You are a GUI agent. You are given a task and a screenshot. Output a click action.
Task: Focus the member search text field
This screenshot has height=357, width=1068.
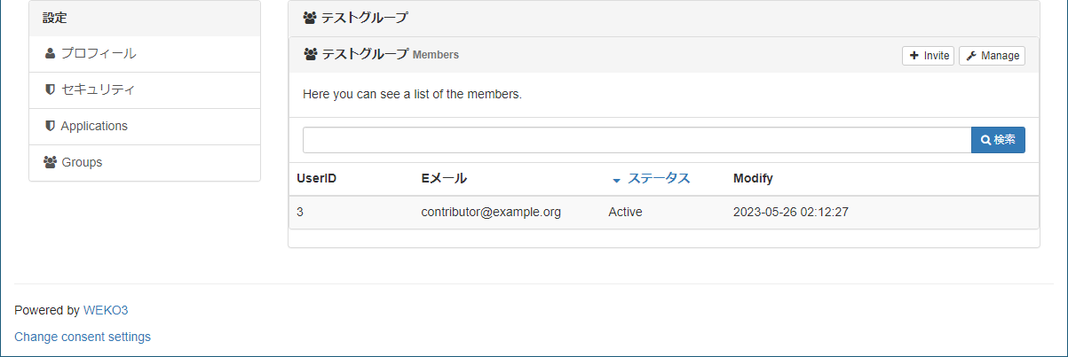click(637, 140)
